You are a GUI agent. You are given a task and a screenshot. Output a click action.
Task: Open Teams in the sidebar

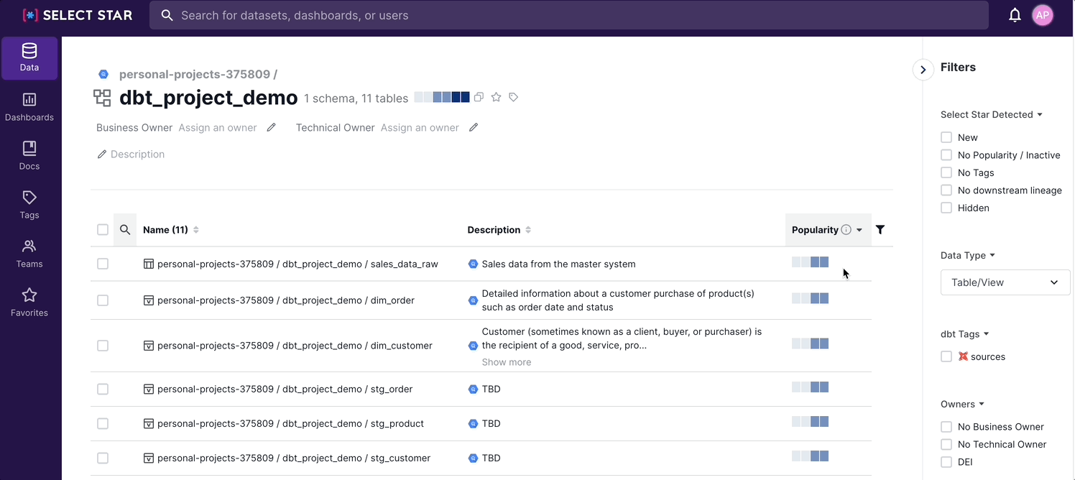[29, 254]
